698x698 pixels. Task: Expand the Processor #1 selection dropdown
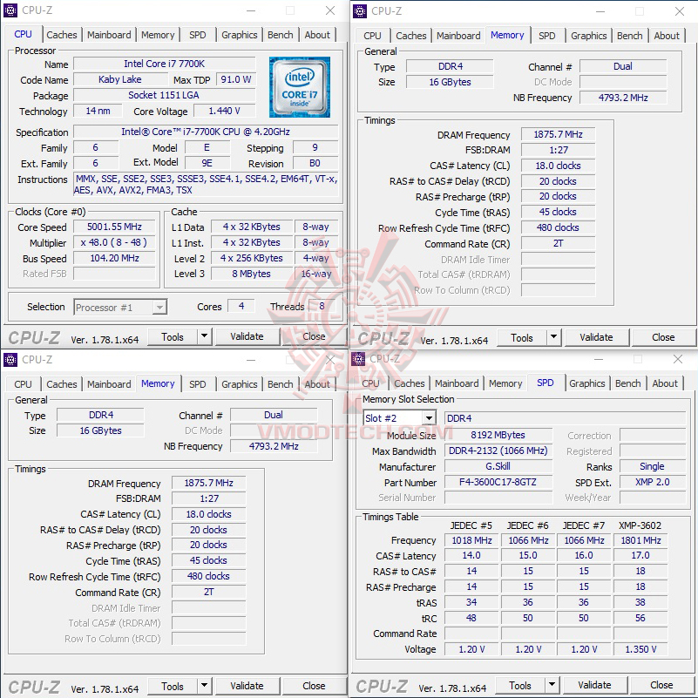click(x=159, y=307)
